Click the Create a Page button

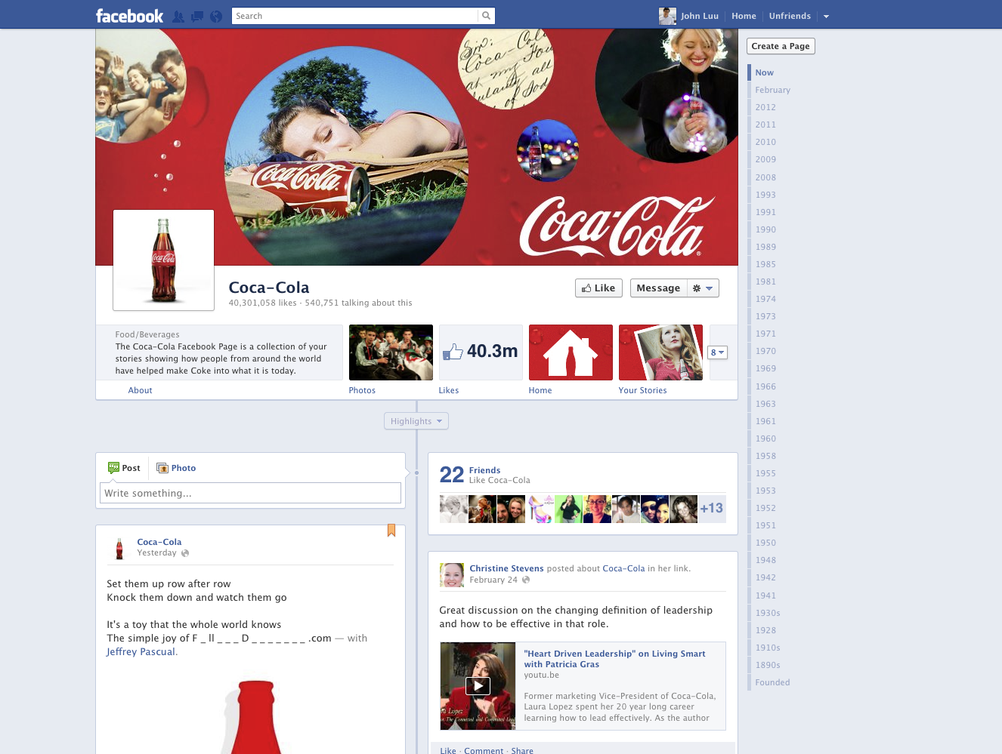pos(781,46)
